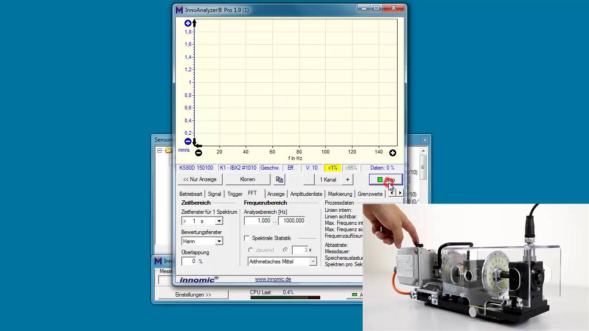Add a channel with the plus button
589x331 pixels.
point(347,180)
